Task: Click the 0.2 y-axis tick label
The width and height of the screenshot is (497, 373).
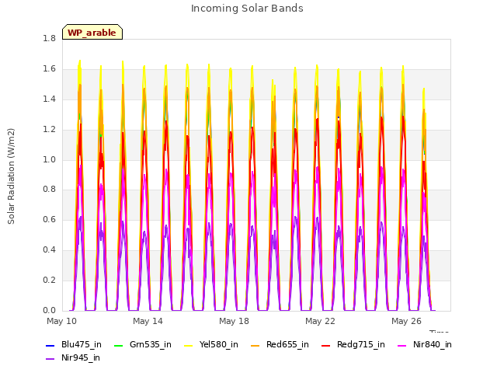Action: pos(50,280)
